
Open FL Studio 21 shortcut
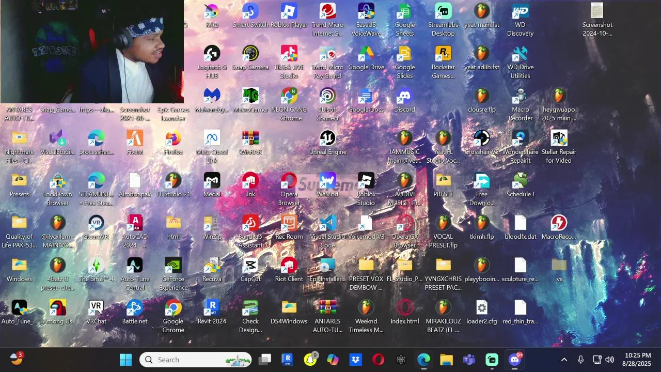173,185
